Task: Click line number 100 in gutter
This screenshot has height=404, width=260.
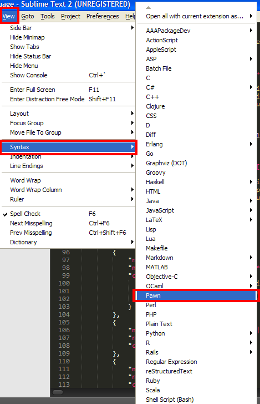Action: pos(64,283)
